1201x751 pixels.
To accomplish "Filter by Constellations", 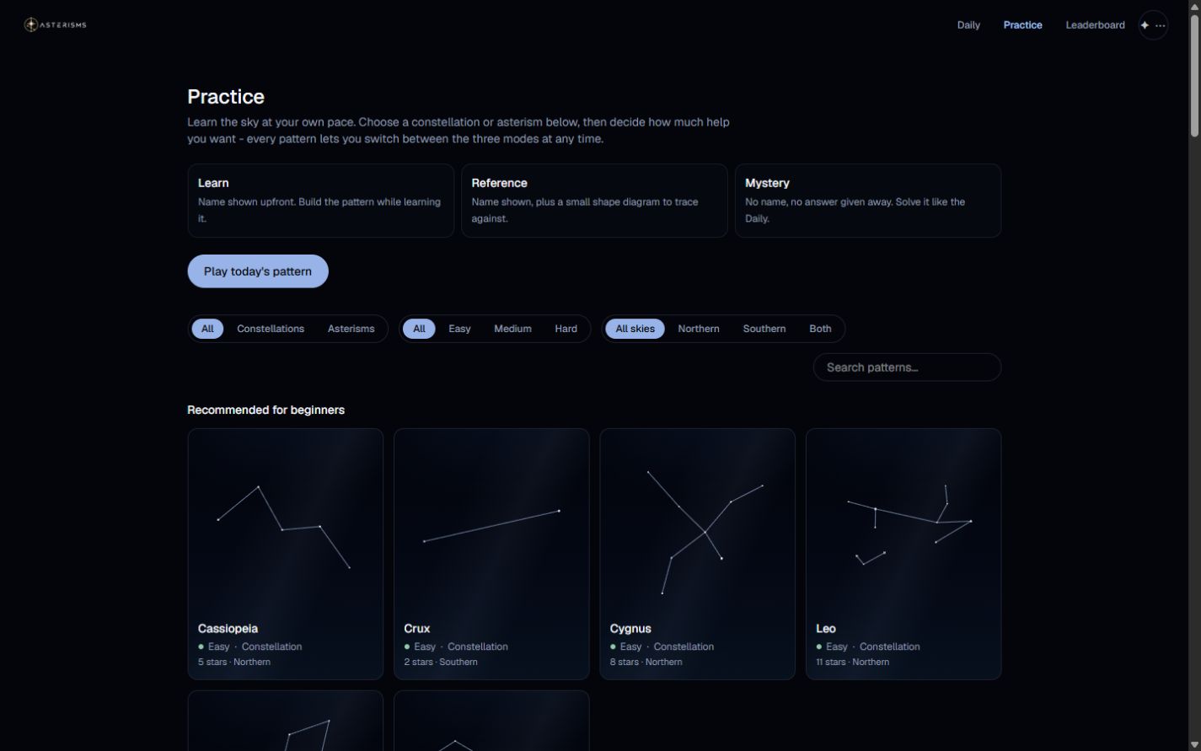I will coord(271,329).
